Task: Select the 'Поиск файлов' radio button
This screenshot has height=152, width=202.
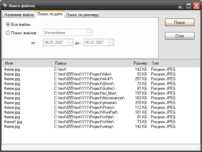Action: (x=8, y=33)
